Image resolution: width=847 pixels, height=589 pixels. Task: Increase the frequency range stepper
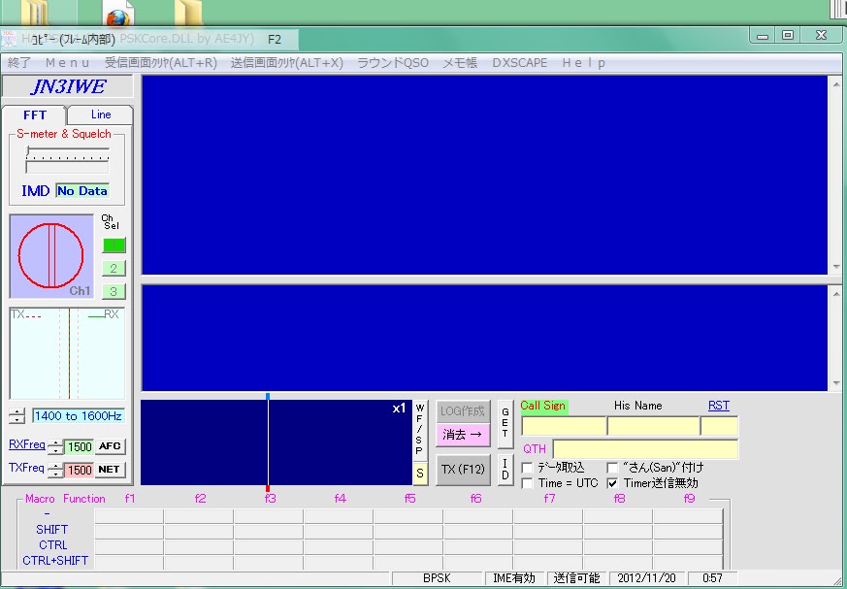click(x=17, y=412)
